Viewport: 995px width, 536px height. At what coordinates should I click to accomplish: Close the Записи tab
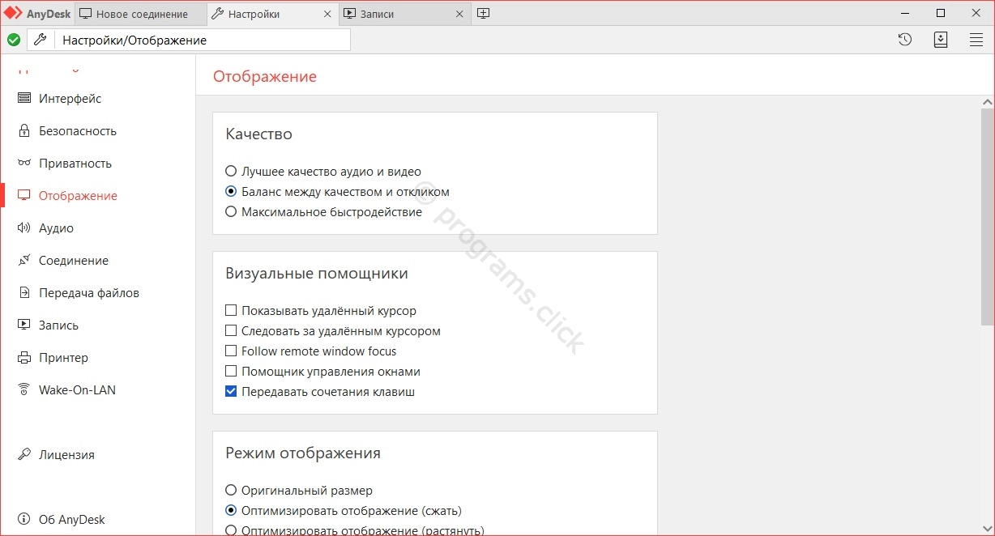(459, 14)
